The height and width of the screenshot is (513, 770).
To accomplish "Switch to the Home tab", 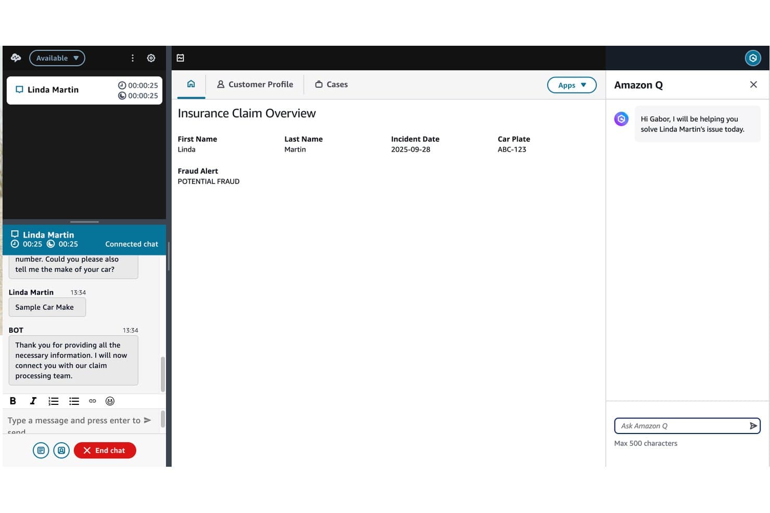I will (191, 84).
